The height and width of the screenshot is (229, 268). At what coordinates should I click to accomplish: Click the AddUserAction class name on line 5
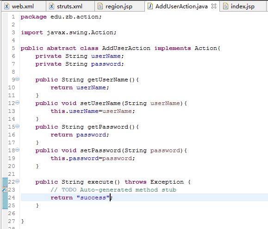pyautogui.click(x=126, y=48)
